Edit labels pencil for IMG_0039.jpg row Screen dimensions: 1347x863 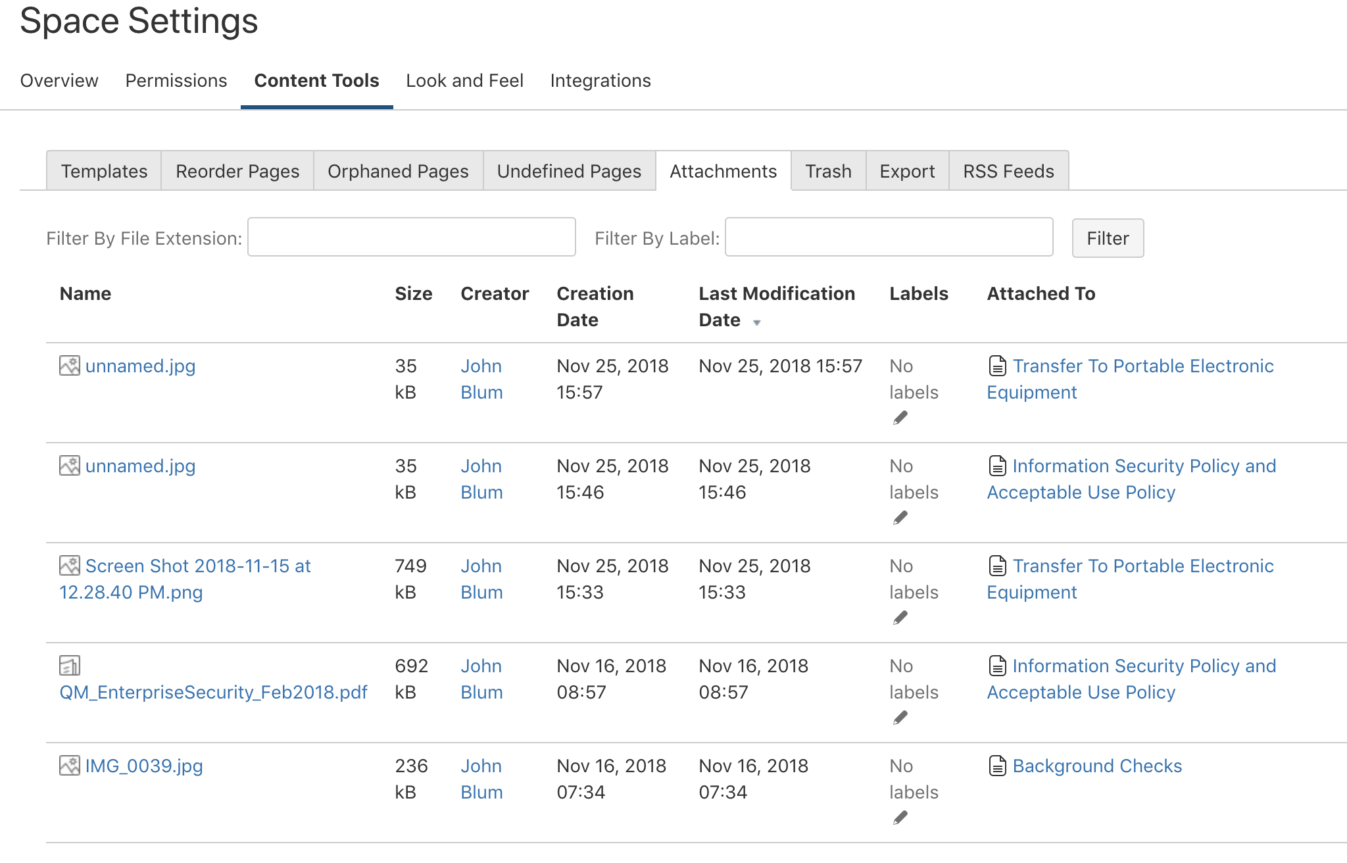coord(900,818)
